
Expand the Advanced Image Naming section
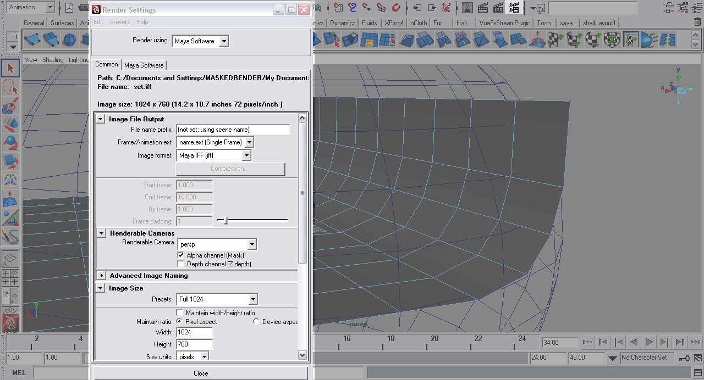101,276
